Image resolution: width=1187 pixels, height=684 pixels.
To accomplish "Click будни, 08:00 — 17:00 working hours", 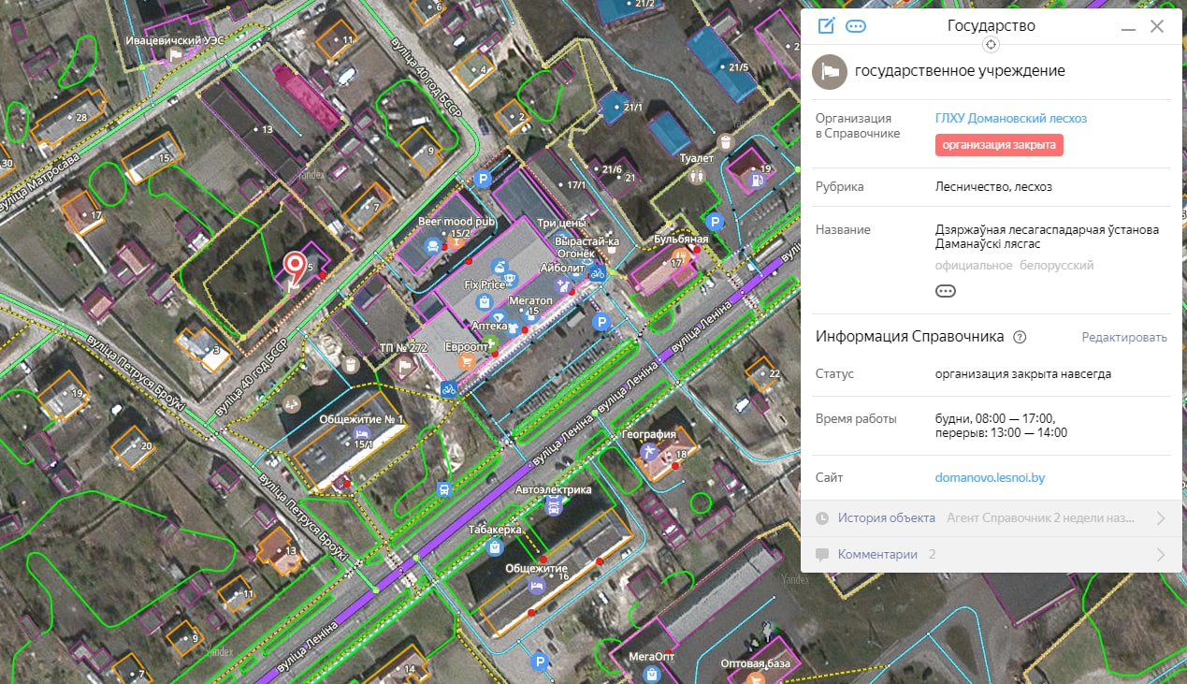I will click(994, 418).
